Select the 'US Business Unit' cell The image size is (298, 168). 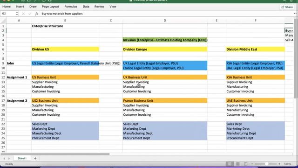click(65, 77)
